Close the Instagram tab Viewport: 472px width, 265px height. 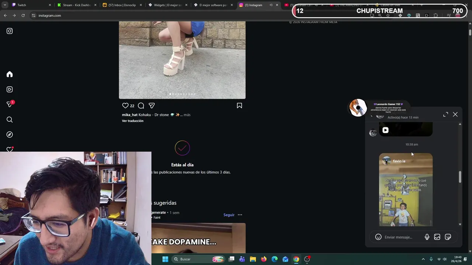[x=277, y=5]
